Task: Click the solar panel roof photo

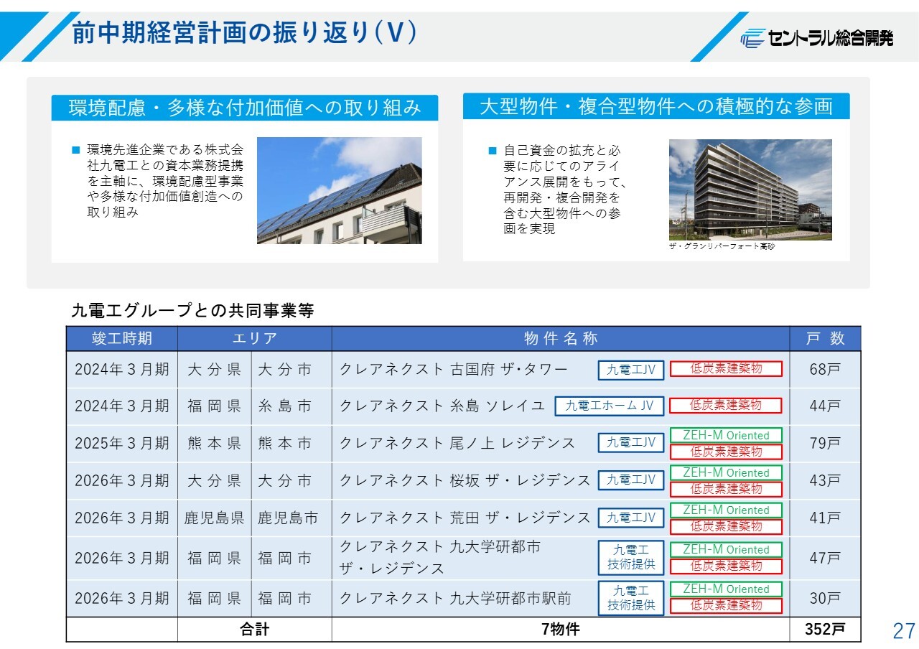Action: pyautogui.click(x=339, y=191)
